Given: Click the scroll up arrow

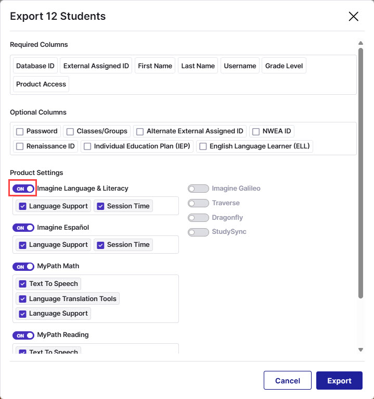Looking at the screenshot, I should coord(360,43).
